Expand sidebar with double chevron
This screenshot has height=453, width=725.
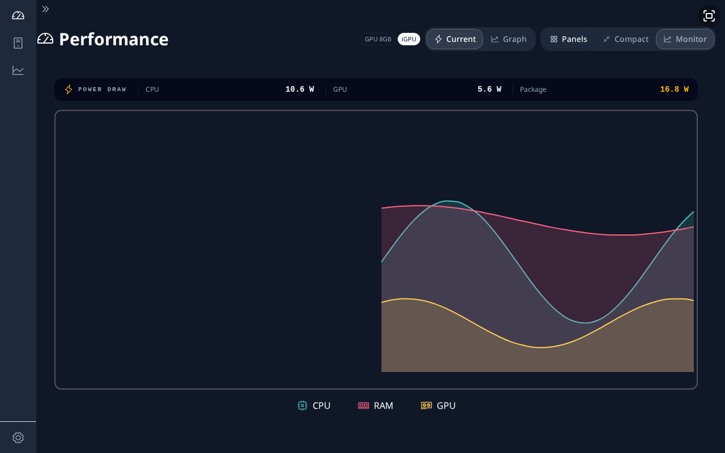(45, 9)
